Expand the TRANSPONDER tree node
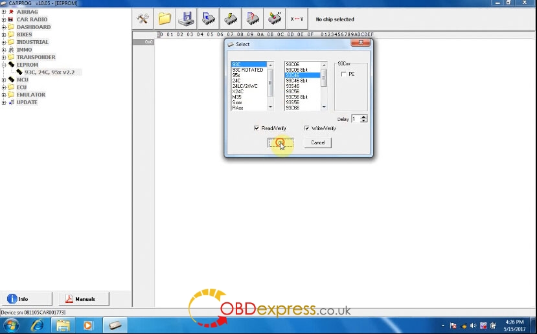Screen dimensions: 537x334 (4, 57)
